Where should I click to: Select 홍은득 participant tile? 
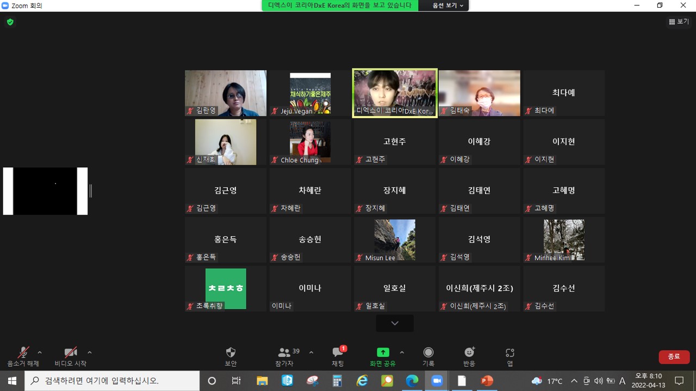coord(226,239)
